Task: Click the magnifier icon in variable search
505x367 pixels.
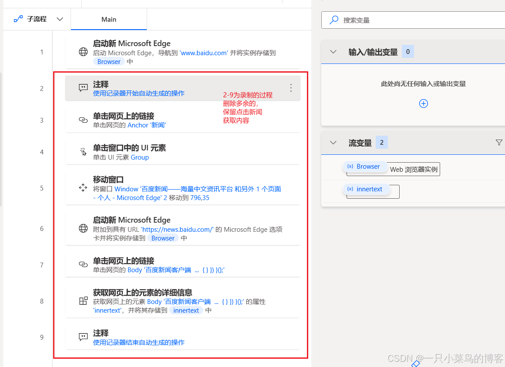Action: (x=333, y=20)
